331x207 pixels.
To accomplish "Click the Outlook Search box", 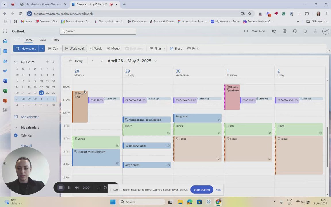I will (x=98, y=31).
